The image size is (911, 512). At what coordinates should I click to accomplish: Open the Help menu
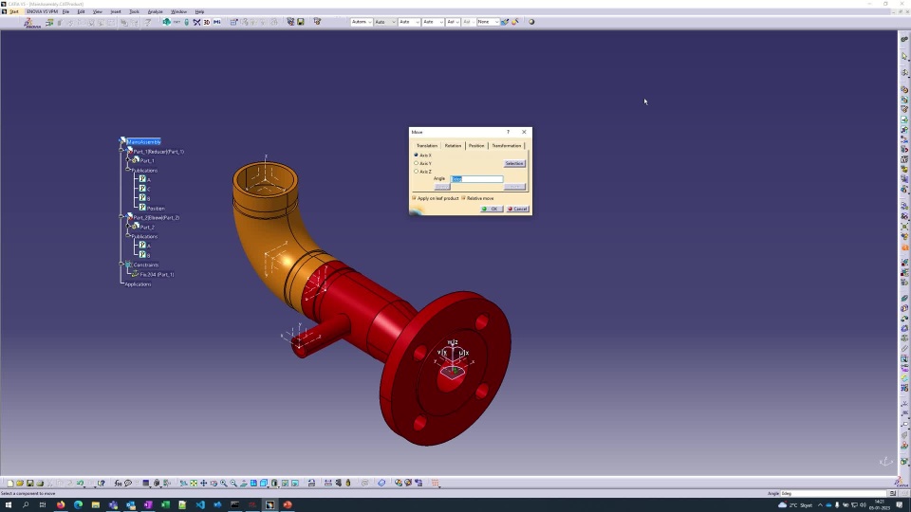pyautogui.click(x=199, y=11)
